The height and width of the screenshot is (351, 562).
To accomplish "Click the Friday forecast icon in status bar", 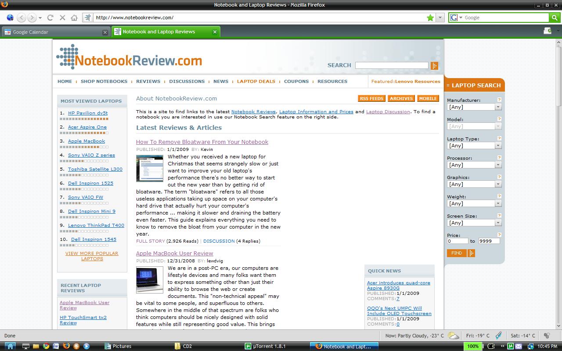I will [498, 336].
